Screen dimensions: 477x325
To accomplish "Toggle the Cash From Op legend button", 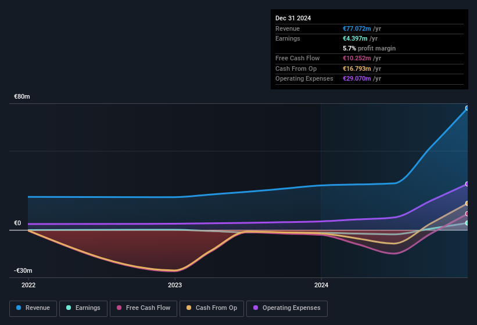I will [x=211, y=309].
